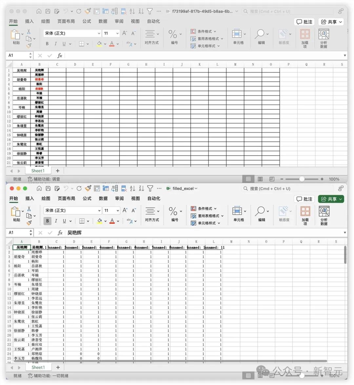
Task: Click the save icon in filled_excel title bar
Action: tap(48, 189)
